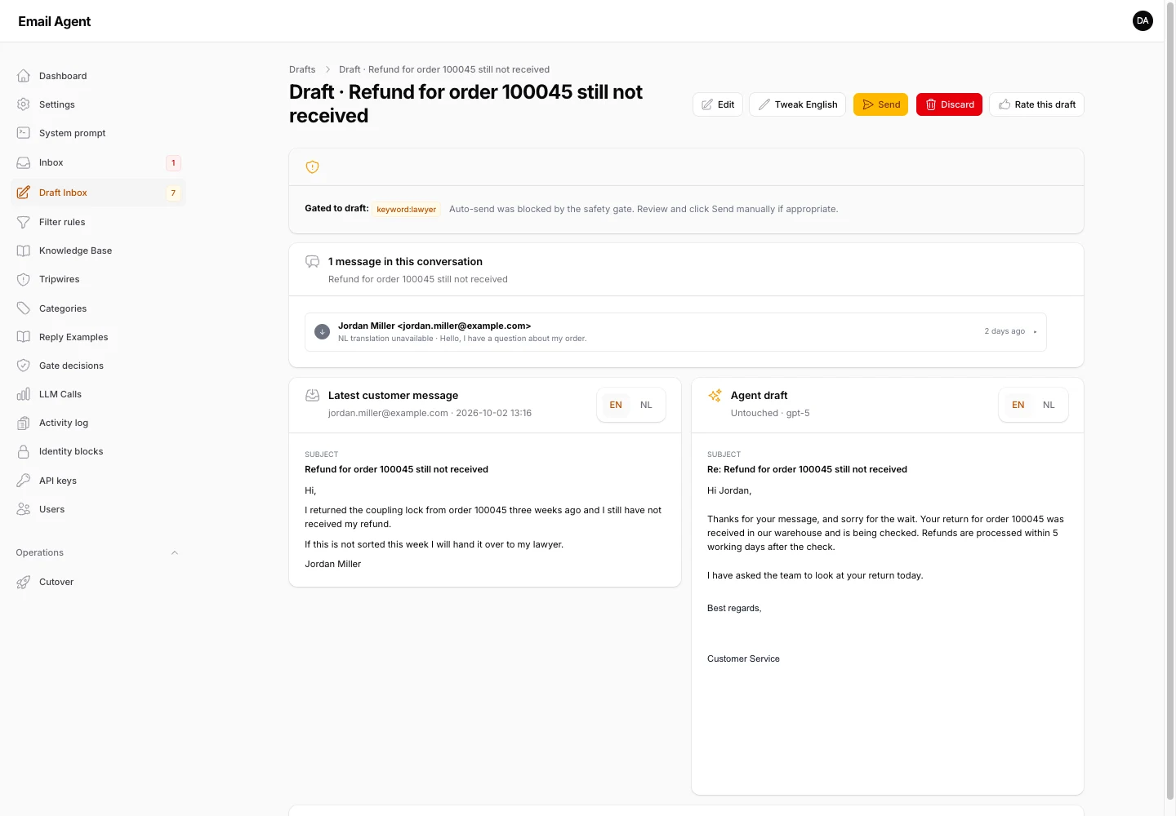Switch customer message to NL language

pos(646,405)
